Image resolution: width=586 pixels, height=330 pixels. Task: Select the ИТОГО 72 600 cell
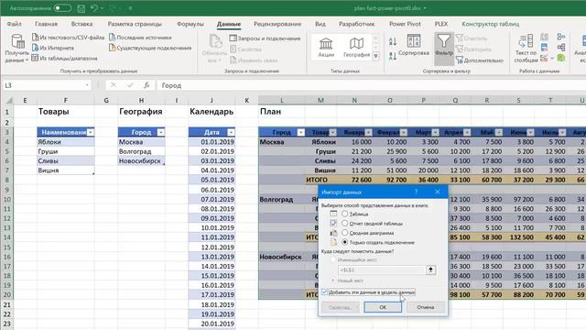(x=354, y=180)
